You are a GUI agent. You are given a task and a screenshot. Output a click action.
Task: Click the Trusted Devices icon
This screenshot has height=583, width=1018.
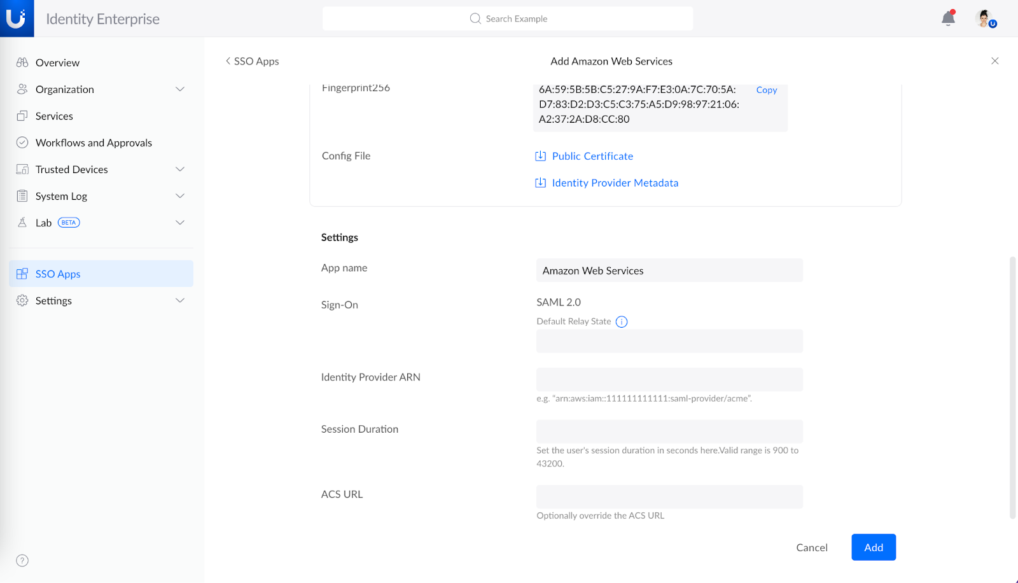click(x=22, y=169)
